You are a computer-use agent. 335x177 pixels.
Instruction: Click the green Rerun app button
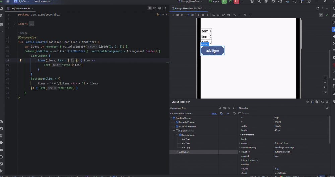[224, 1]
